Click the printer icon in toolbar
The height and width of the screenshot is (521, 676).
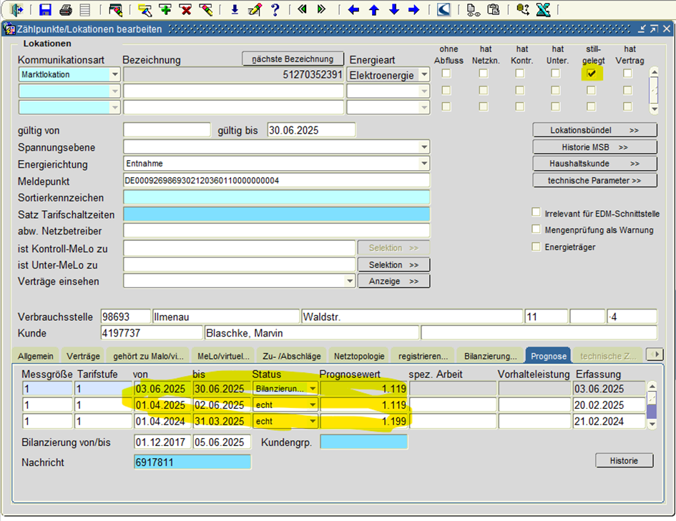66,9
